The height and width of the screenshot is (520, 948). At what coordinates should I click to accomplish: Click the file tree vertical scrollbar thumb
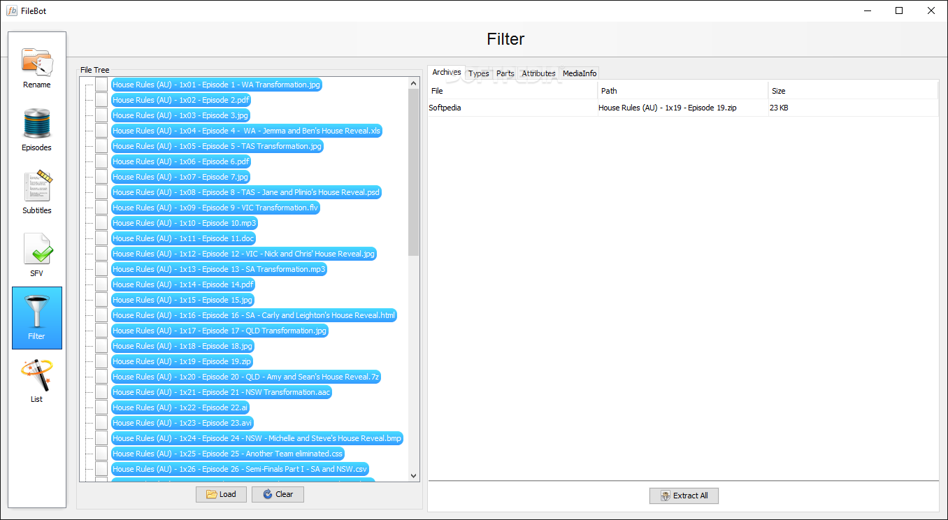tap(413, 173)
